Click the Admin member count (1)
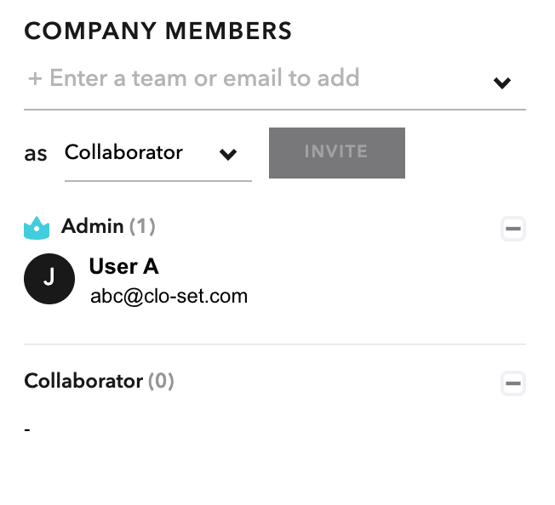555x505 pixels. coord(142,226)
